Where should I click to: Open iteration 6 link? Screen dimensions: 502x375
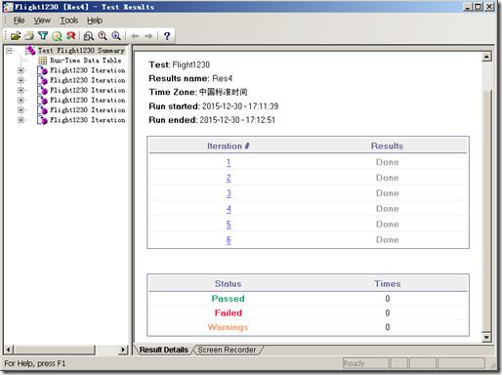pyautogui.click(x=229, y=240)
